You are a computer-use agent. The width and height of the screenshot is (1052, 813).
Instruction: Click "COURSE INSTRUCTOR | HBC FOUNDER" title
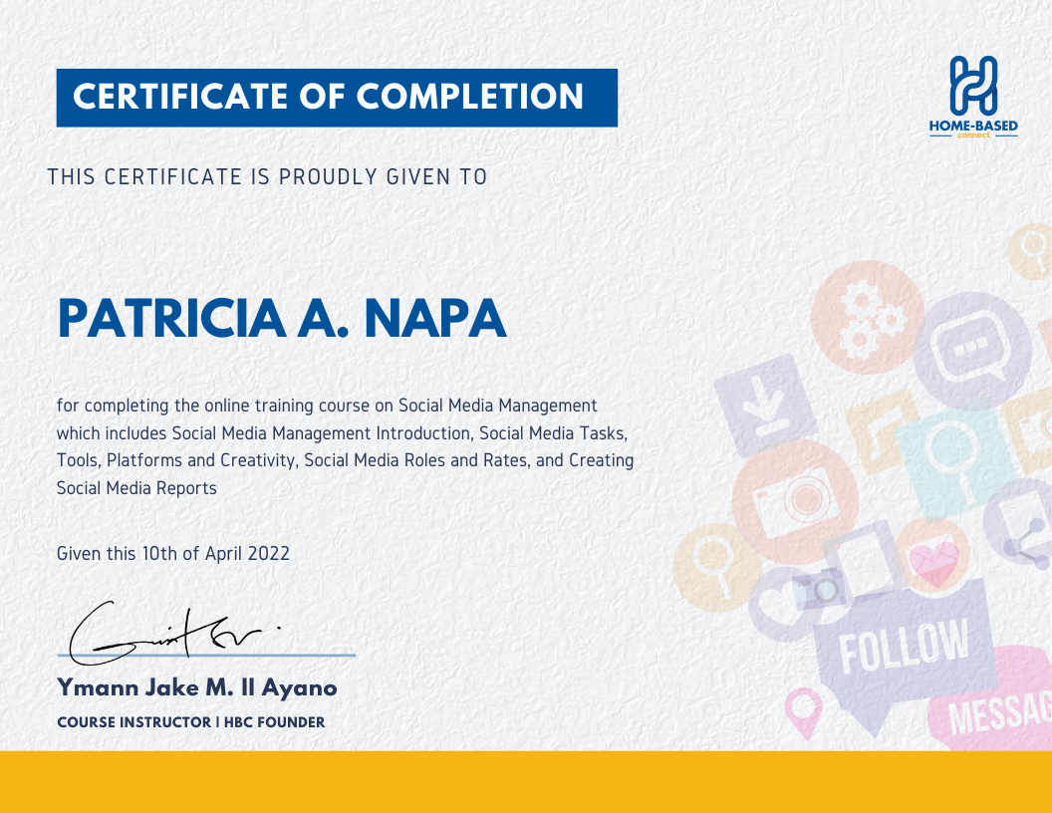(x=191, y=722)
